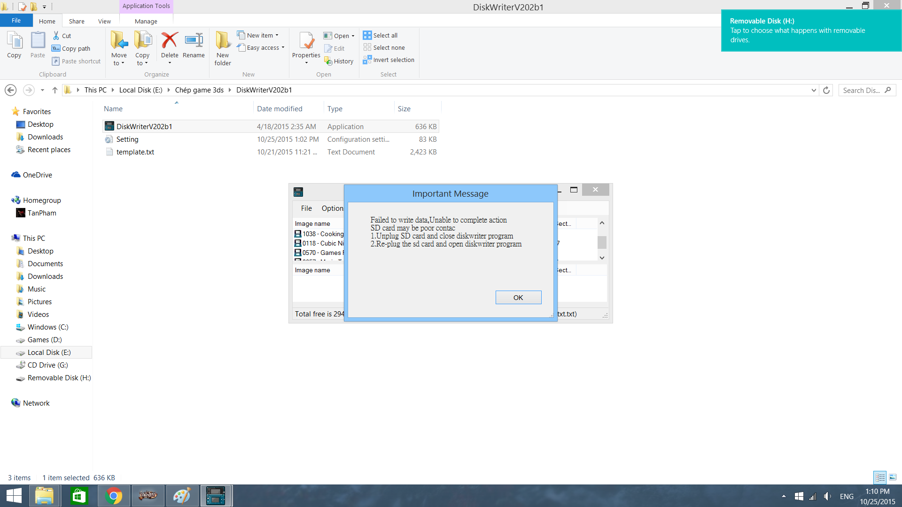The image size is (902, 507).
Task: Click the Rename icon in ribbon
Action: click(x=194, y=41)
